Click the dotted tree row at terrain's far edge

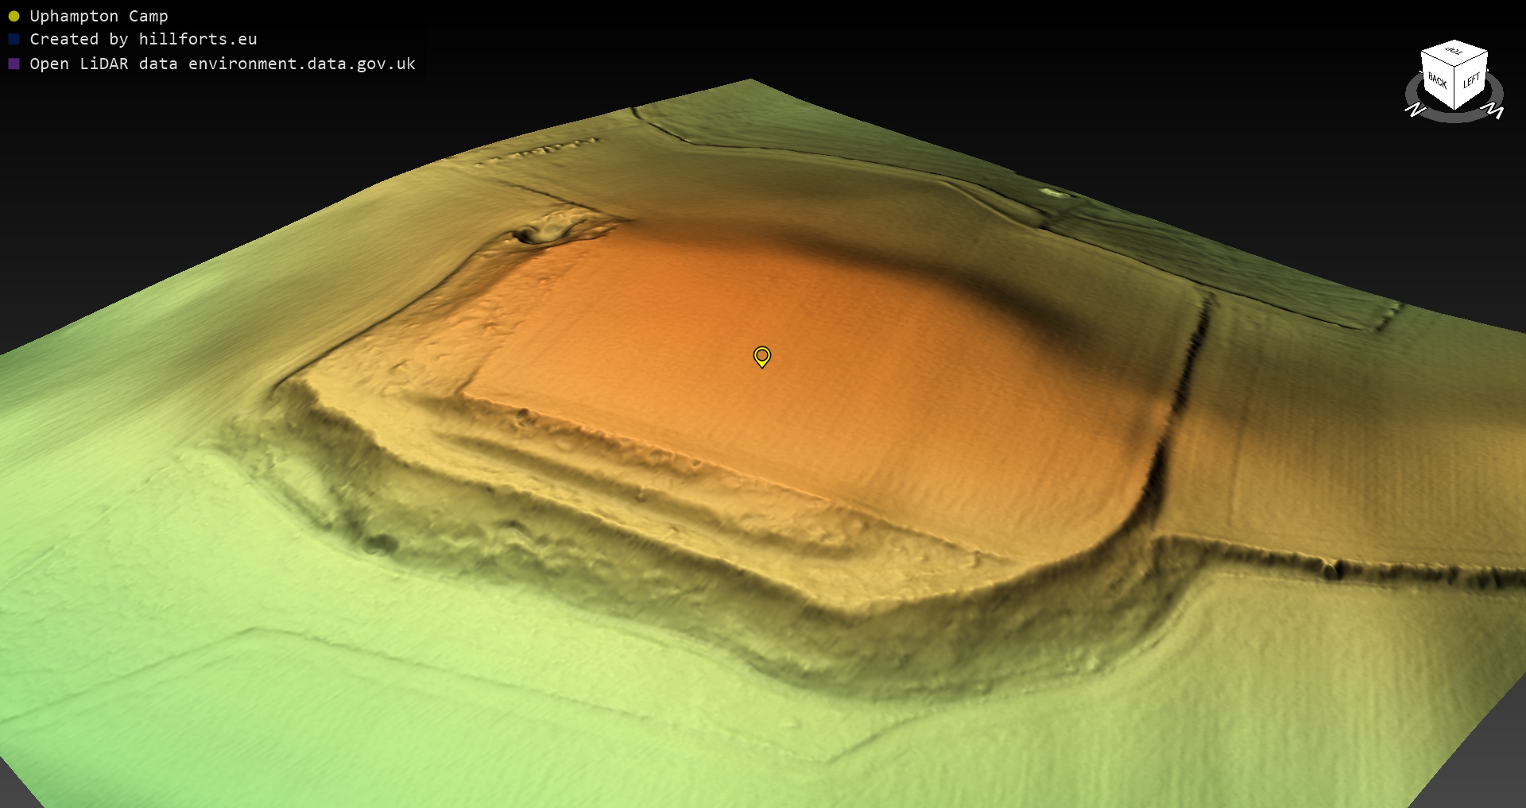click(540, 149)
